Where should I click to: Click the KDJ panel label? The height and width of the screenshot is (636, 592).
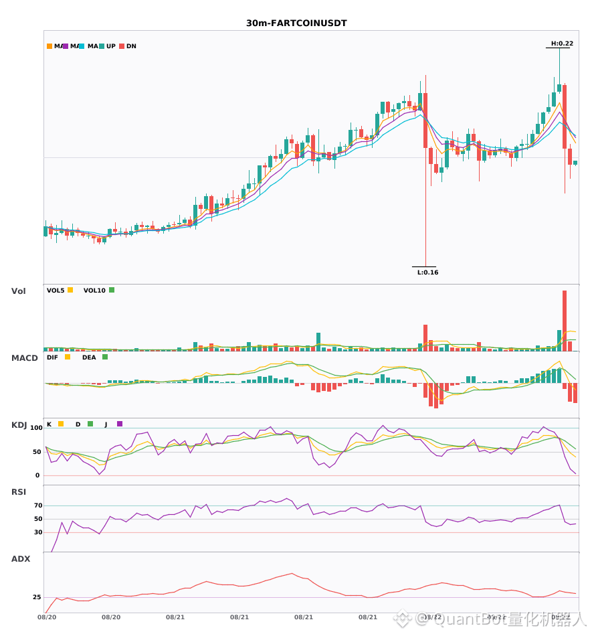(x=19, y=425)
